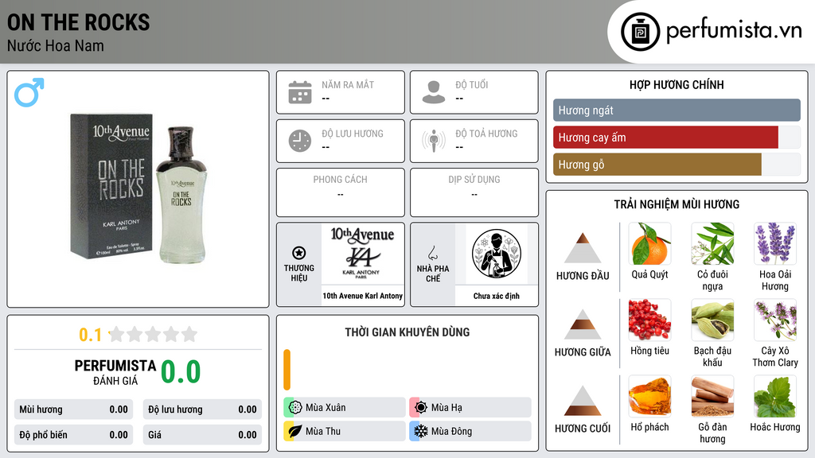
Task: Click the Hương giữa pyramid icon
Action: pyautogui.click(x=583, y=324)
